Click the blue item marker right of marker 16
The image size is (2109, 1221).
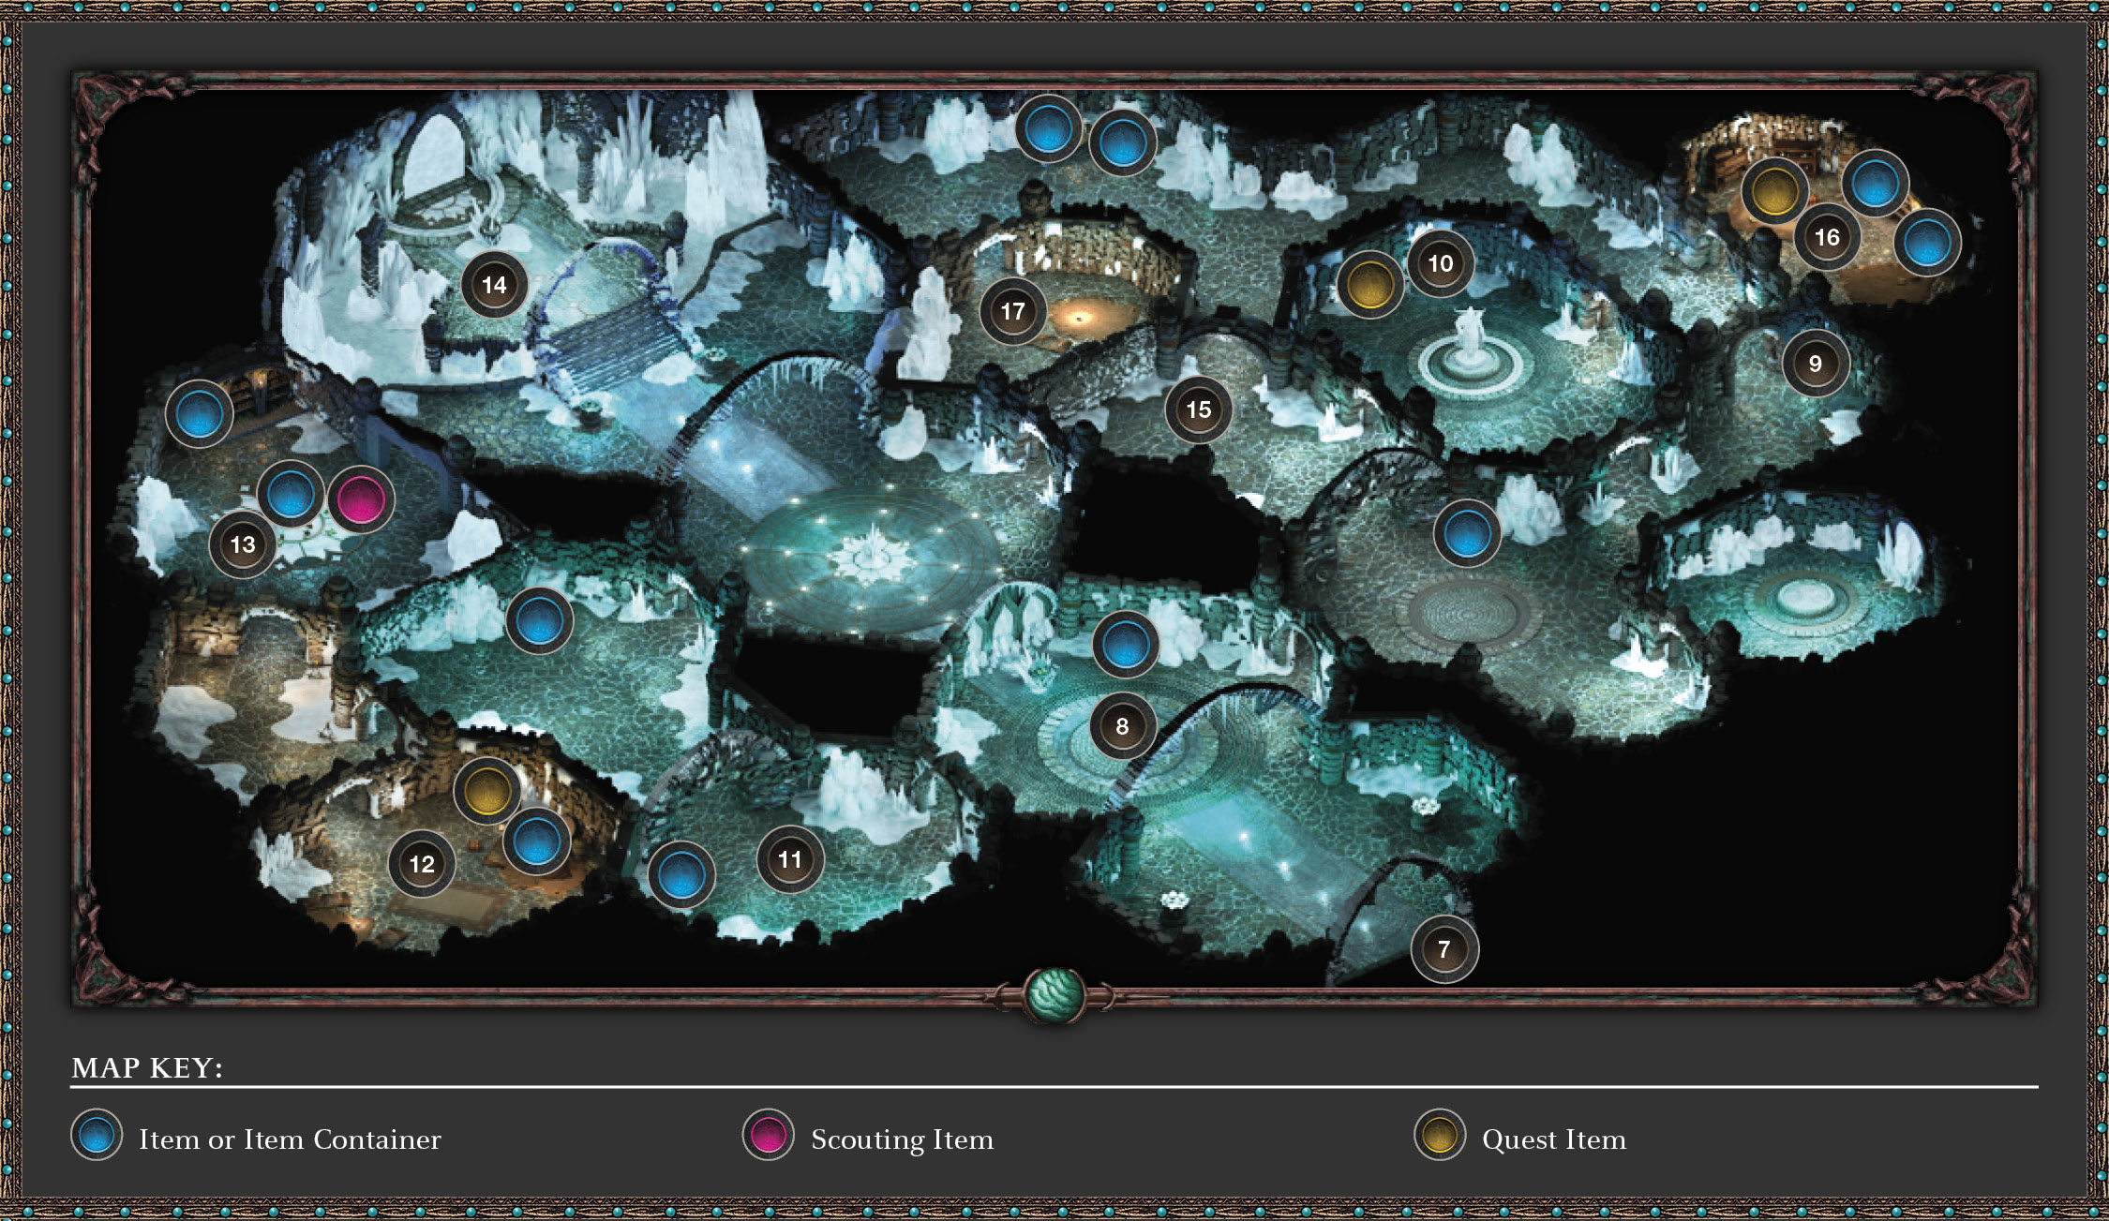pyautogui.click(x=1927, y=243)
